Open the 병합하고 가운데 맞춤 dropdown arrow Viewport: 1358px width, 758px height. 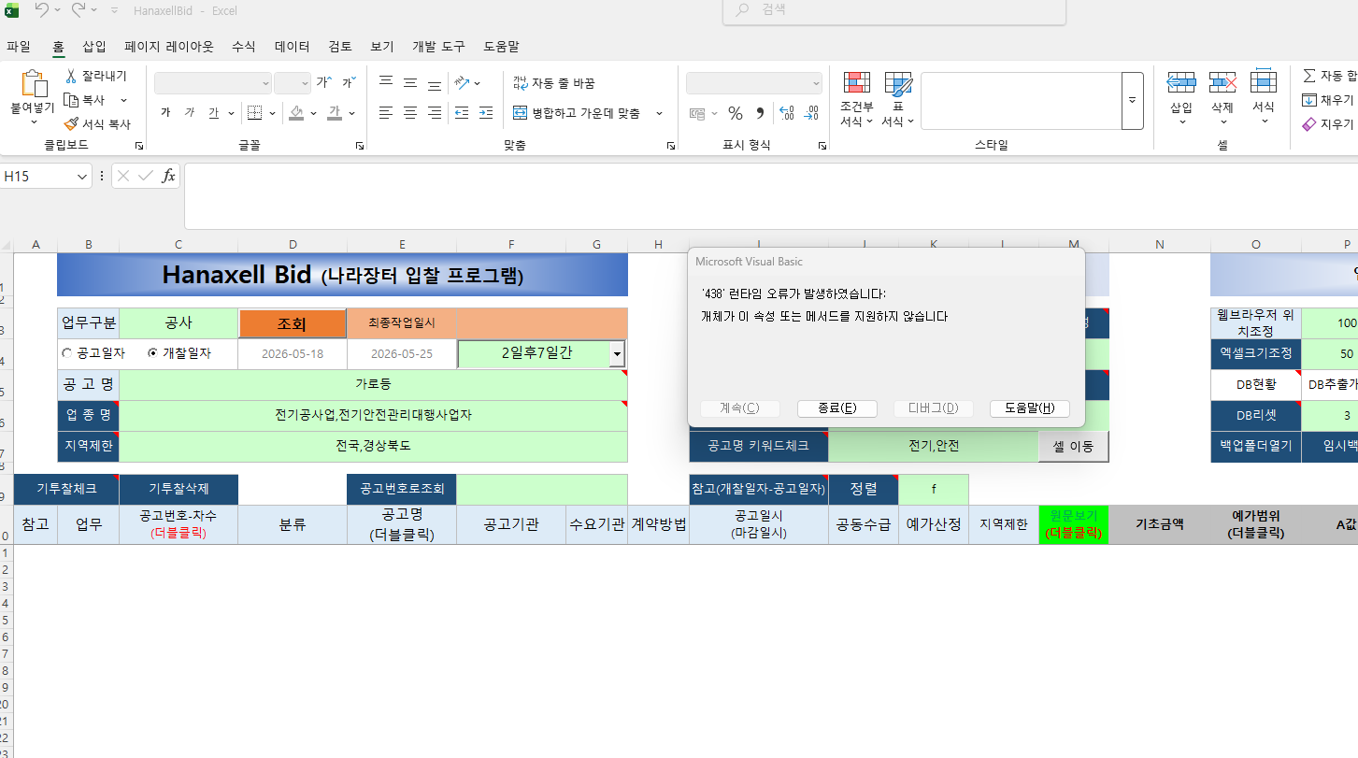pyautogui.click(x=658, y=113)
